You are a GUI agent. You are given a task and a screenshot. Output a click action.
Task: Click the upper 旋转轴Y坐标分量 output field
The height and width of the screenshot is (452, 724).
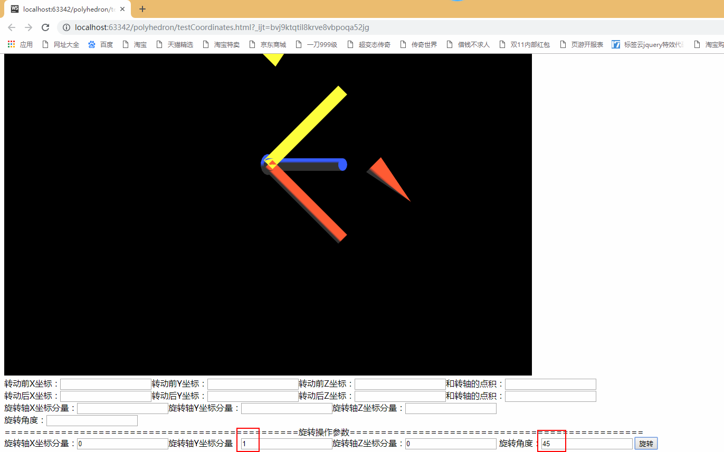(x=287, y=408)
